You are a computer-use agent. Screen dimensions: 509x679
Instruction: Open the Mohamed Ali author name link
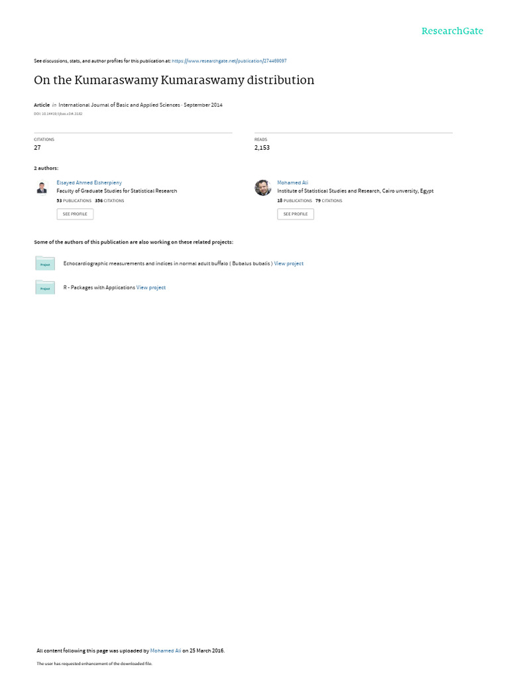click(292, 183)
